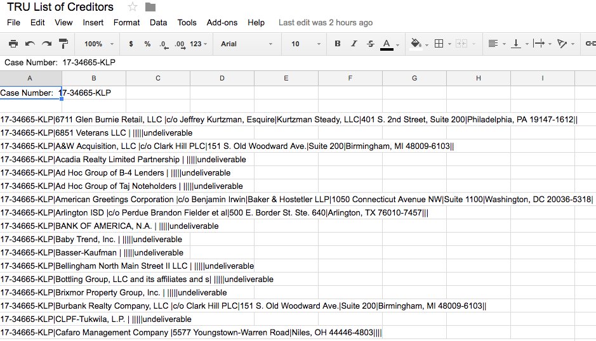
Task: Click the Print icon
Action: pyautogui.click(x=13, y=44)
